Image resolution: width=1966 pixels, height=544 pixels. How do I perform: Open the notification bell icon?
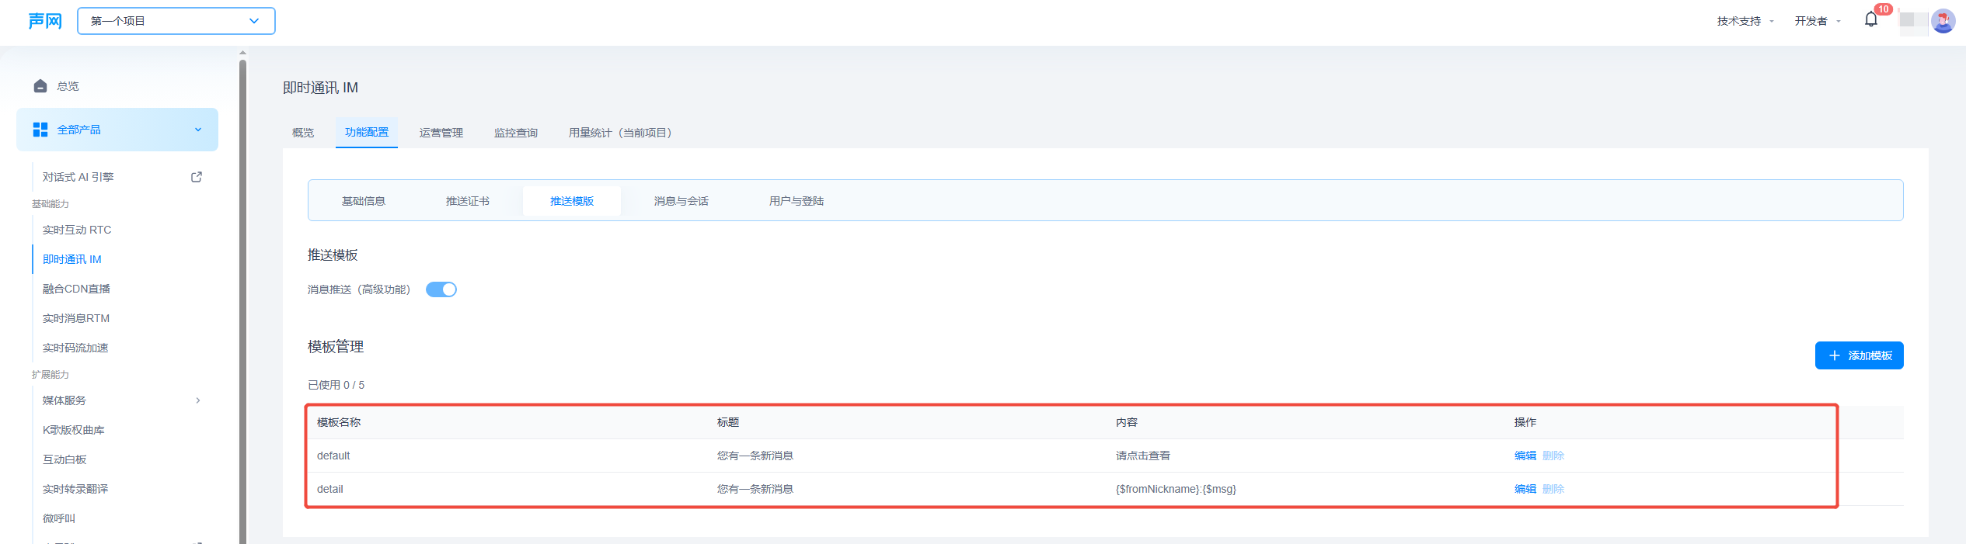click(1870, 19)
